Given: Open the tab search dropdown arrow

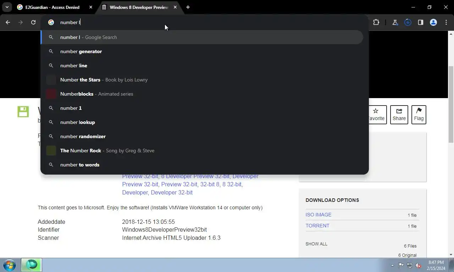Looking at the screenshot, I should [x=7, y=7].
